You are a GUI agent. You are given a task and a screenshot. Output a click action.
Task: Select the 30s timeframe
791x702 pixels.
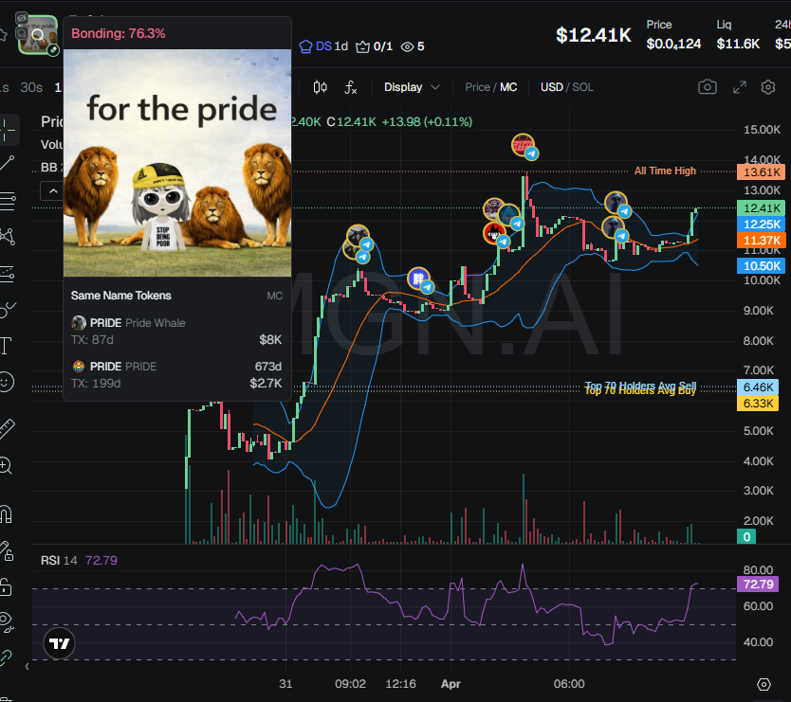coord(31,88)
